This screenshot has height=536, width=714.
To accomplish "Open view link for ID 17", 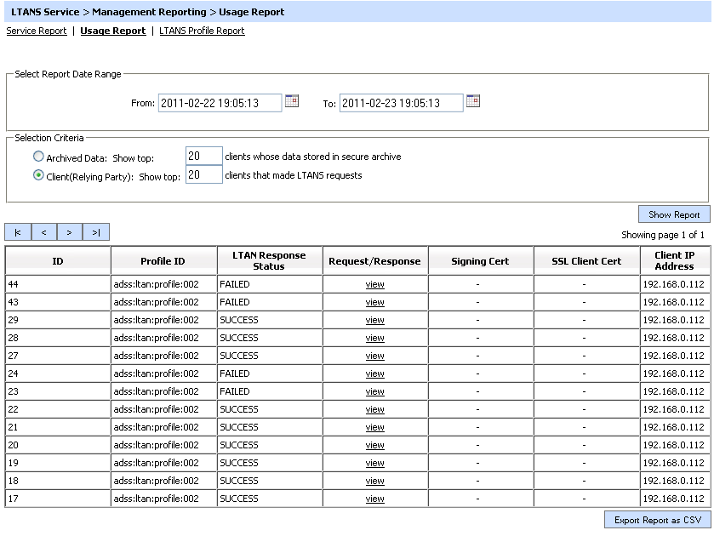I will tap(374, 499).
